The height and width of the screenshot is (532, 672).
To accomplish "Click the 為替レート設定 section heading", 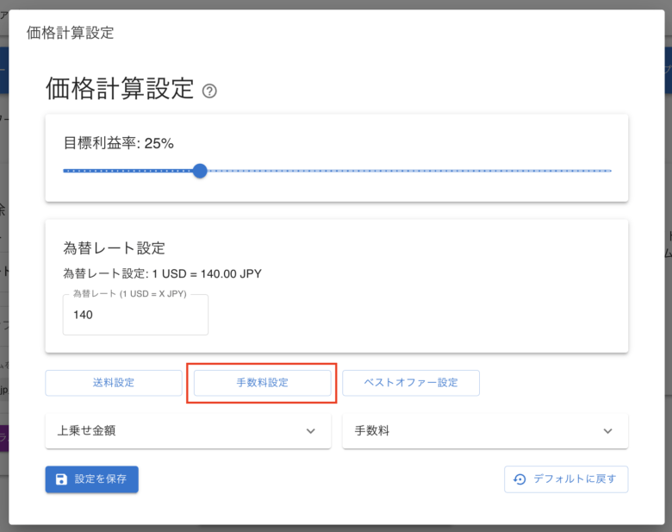I will pos(114,247).
